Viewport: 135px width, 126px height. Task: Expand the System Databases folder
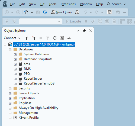15,54
